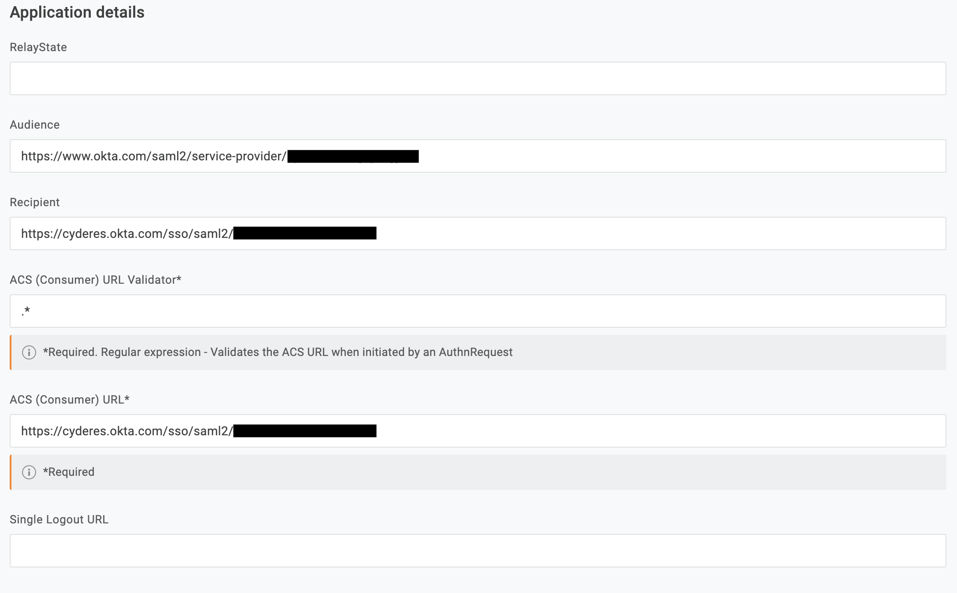Click the empty Single Logout URL field
957x593 pixels.
pos(478,551)
